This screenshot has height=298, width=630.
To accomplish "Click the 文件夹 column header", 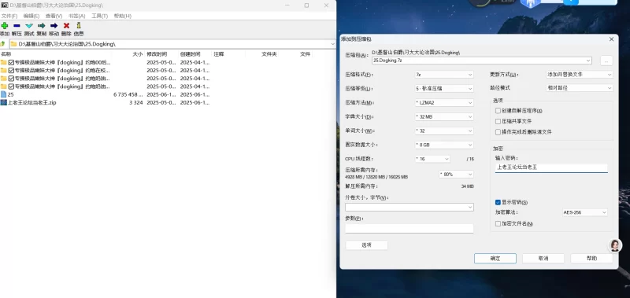I will 269,54.
